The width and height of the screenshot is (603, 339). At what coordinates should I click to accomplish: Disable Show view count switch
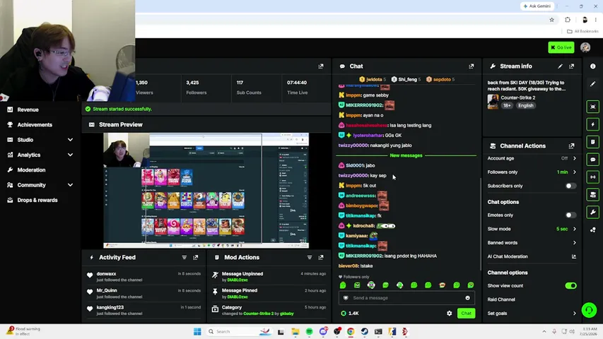click(570, 285)
